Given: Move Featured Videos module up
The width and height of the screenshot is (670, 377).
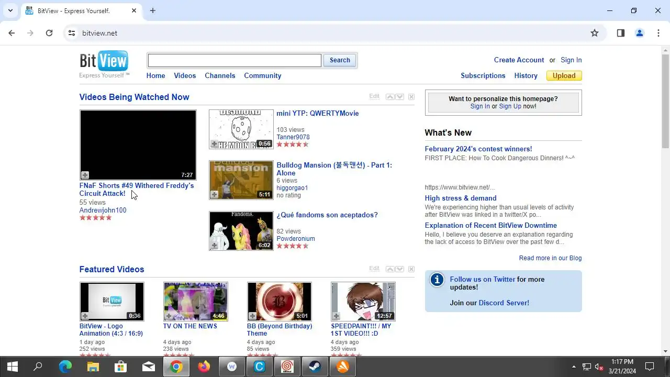Looking at the screenshot, I should [390, 269].
